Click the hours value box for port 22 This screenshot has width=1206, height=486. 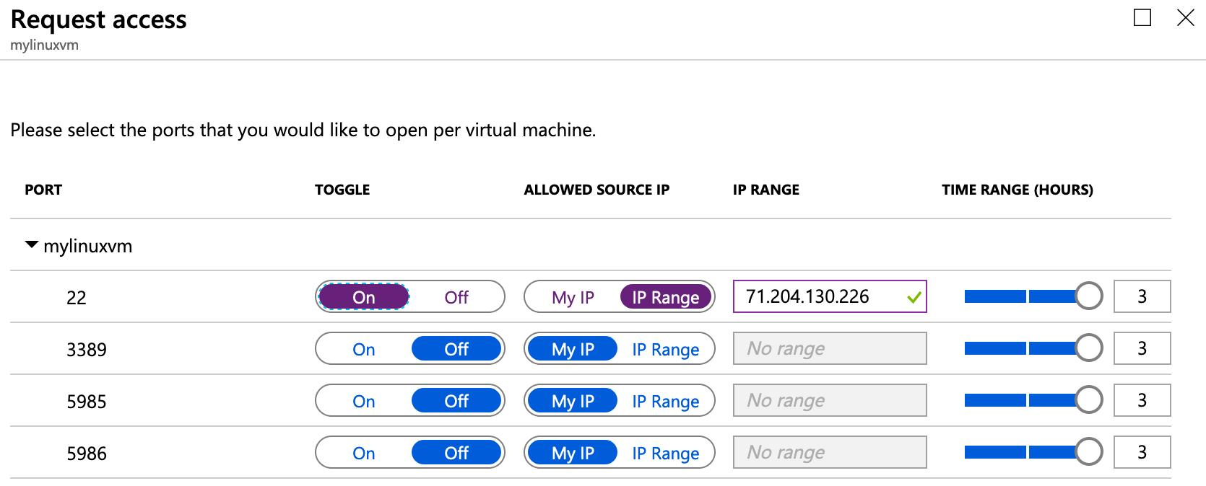coord(1142,296)
